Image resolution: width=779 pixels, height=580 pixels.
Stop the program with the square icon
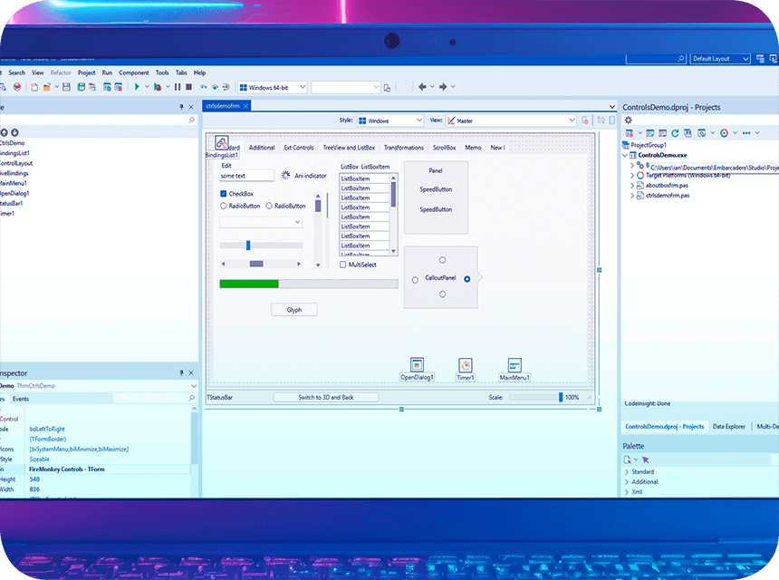tap(188, 87)
